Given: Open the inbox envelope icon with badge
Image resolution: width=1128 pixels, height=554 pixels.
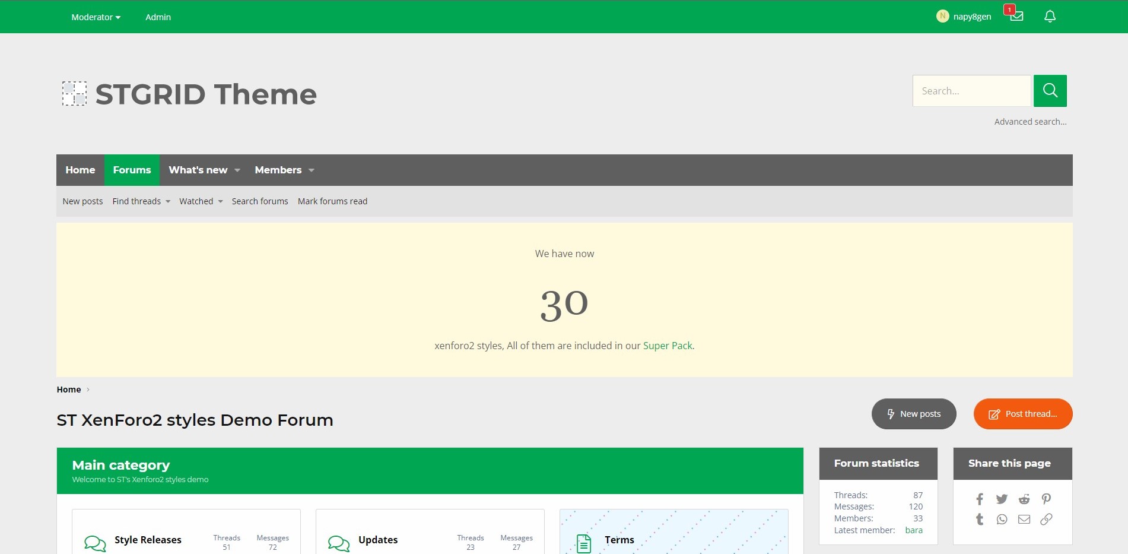Looking at the screenshot, I should pos(1016,15).
